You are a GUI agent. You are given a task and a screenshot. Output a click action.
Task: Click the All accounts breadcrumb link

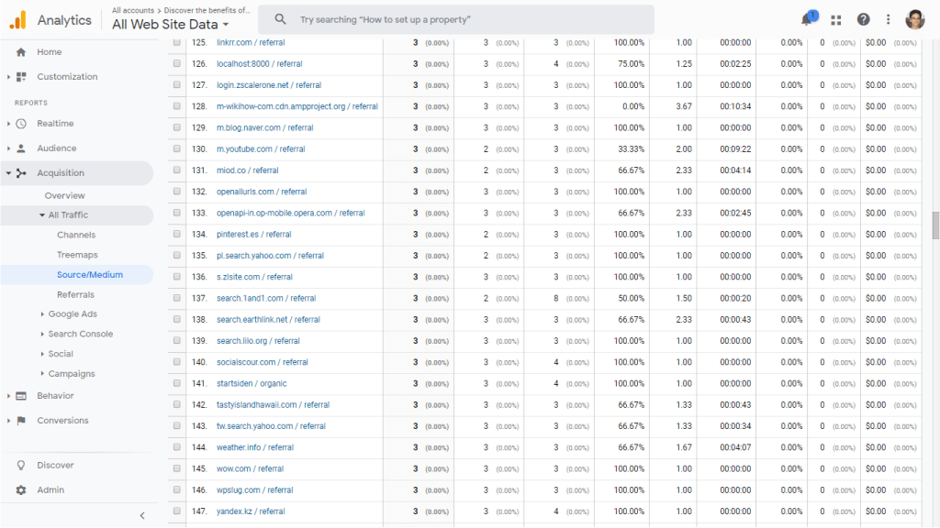[133, 10]
